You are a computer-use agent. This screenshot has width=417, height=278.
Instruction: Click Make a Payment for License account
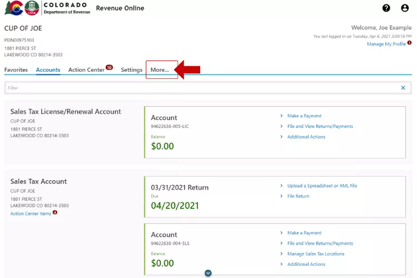(304, 116)
